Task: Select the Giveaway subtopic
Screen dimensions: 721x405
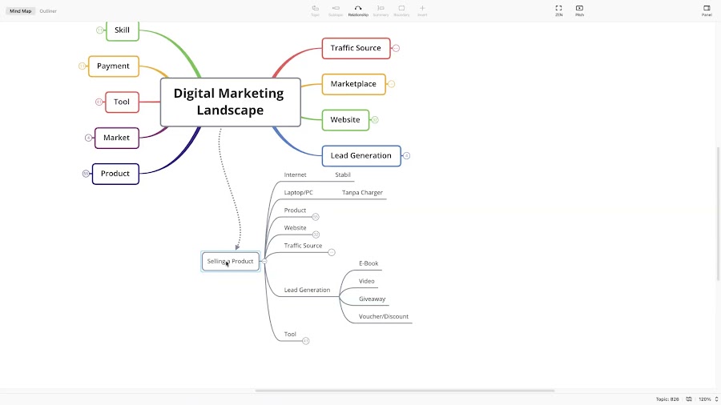Action: (373, 299)
